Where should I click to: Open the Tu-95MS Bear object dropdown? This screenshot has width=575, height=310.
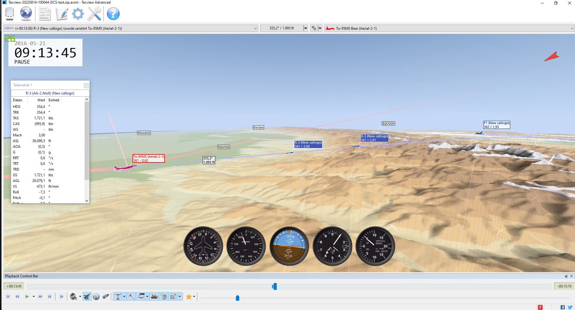point(449,28)
